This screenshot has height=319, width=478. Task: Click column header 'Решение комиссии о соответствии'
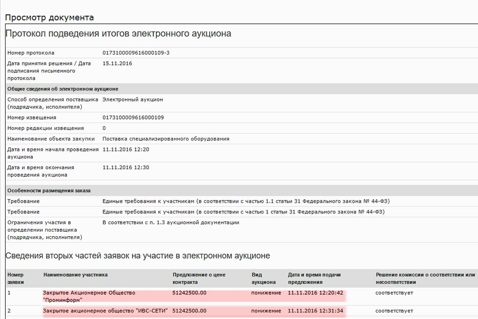click(x=425, y=278)
